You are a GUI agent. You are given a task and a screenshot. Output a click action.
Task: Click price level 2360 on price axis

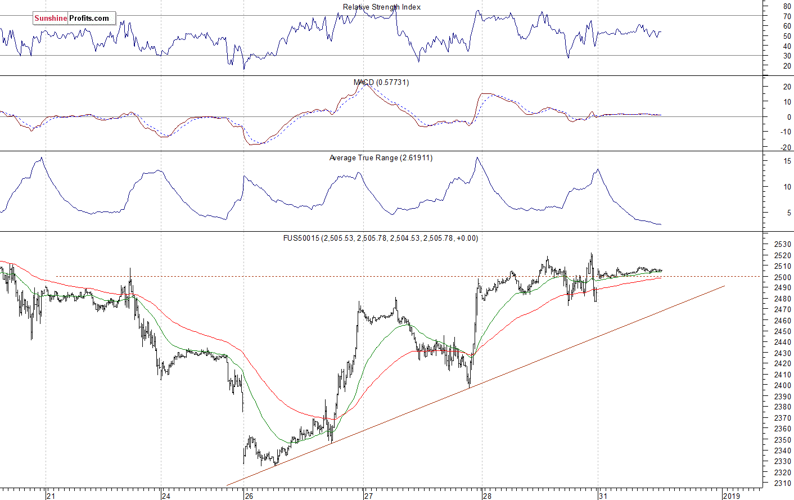point(783,429)
